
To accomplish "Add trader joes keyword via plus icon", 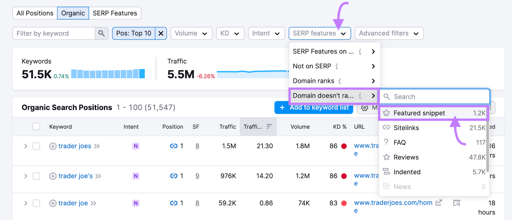I will point(53,146).
